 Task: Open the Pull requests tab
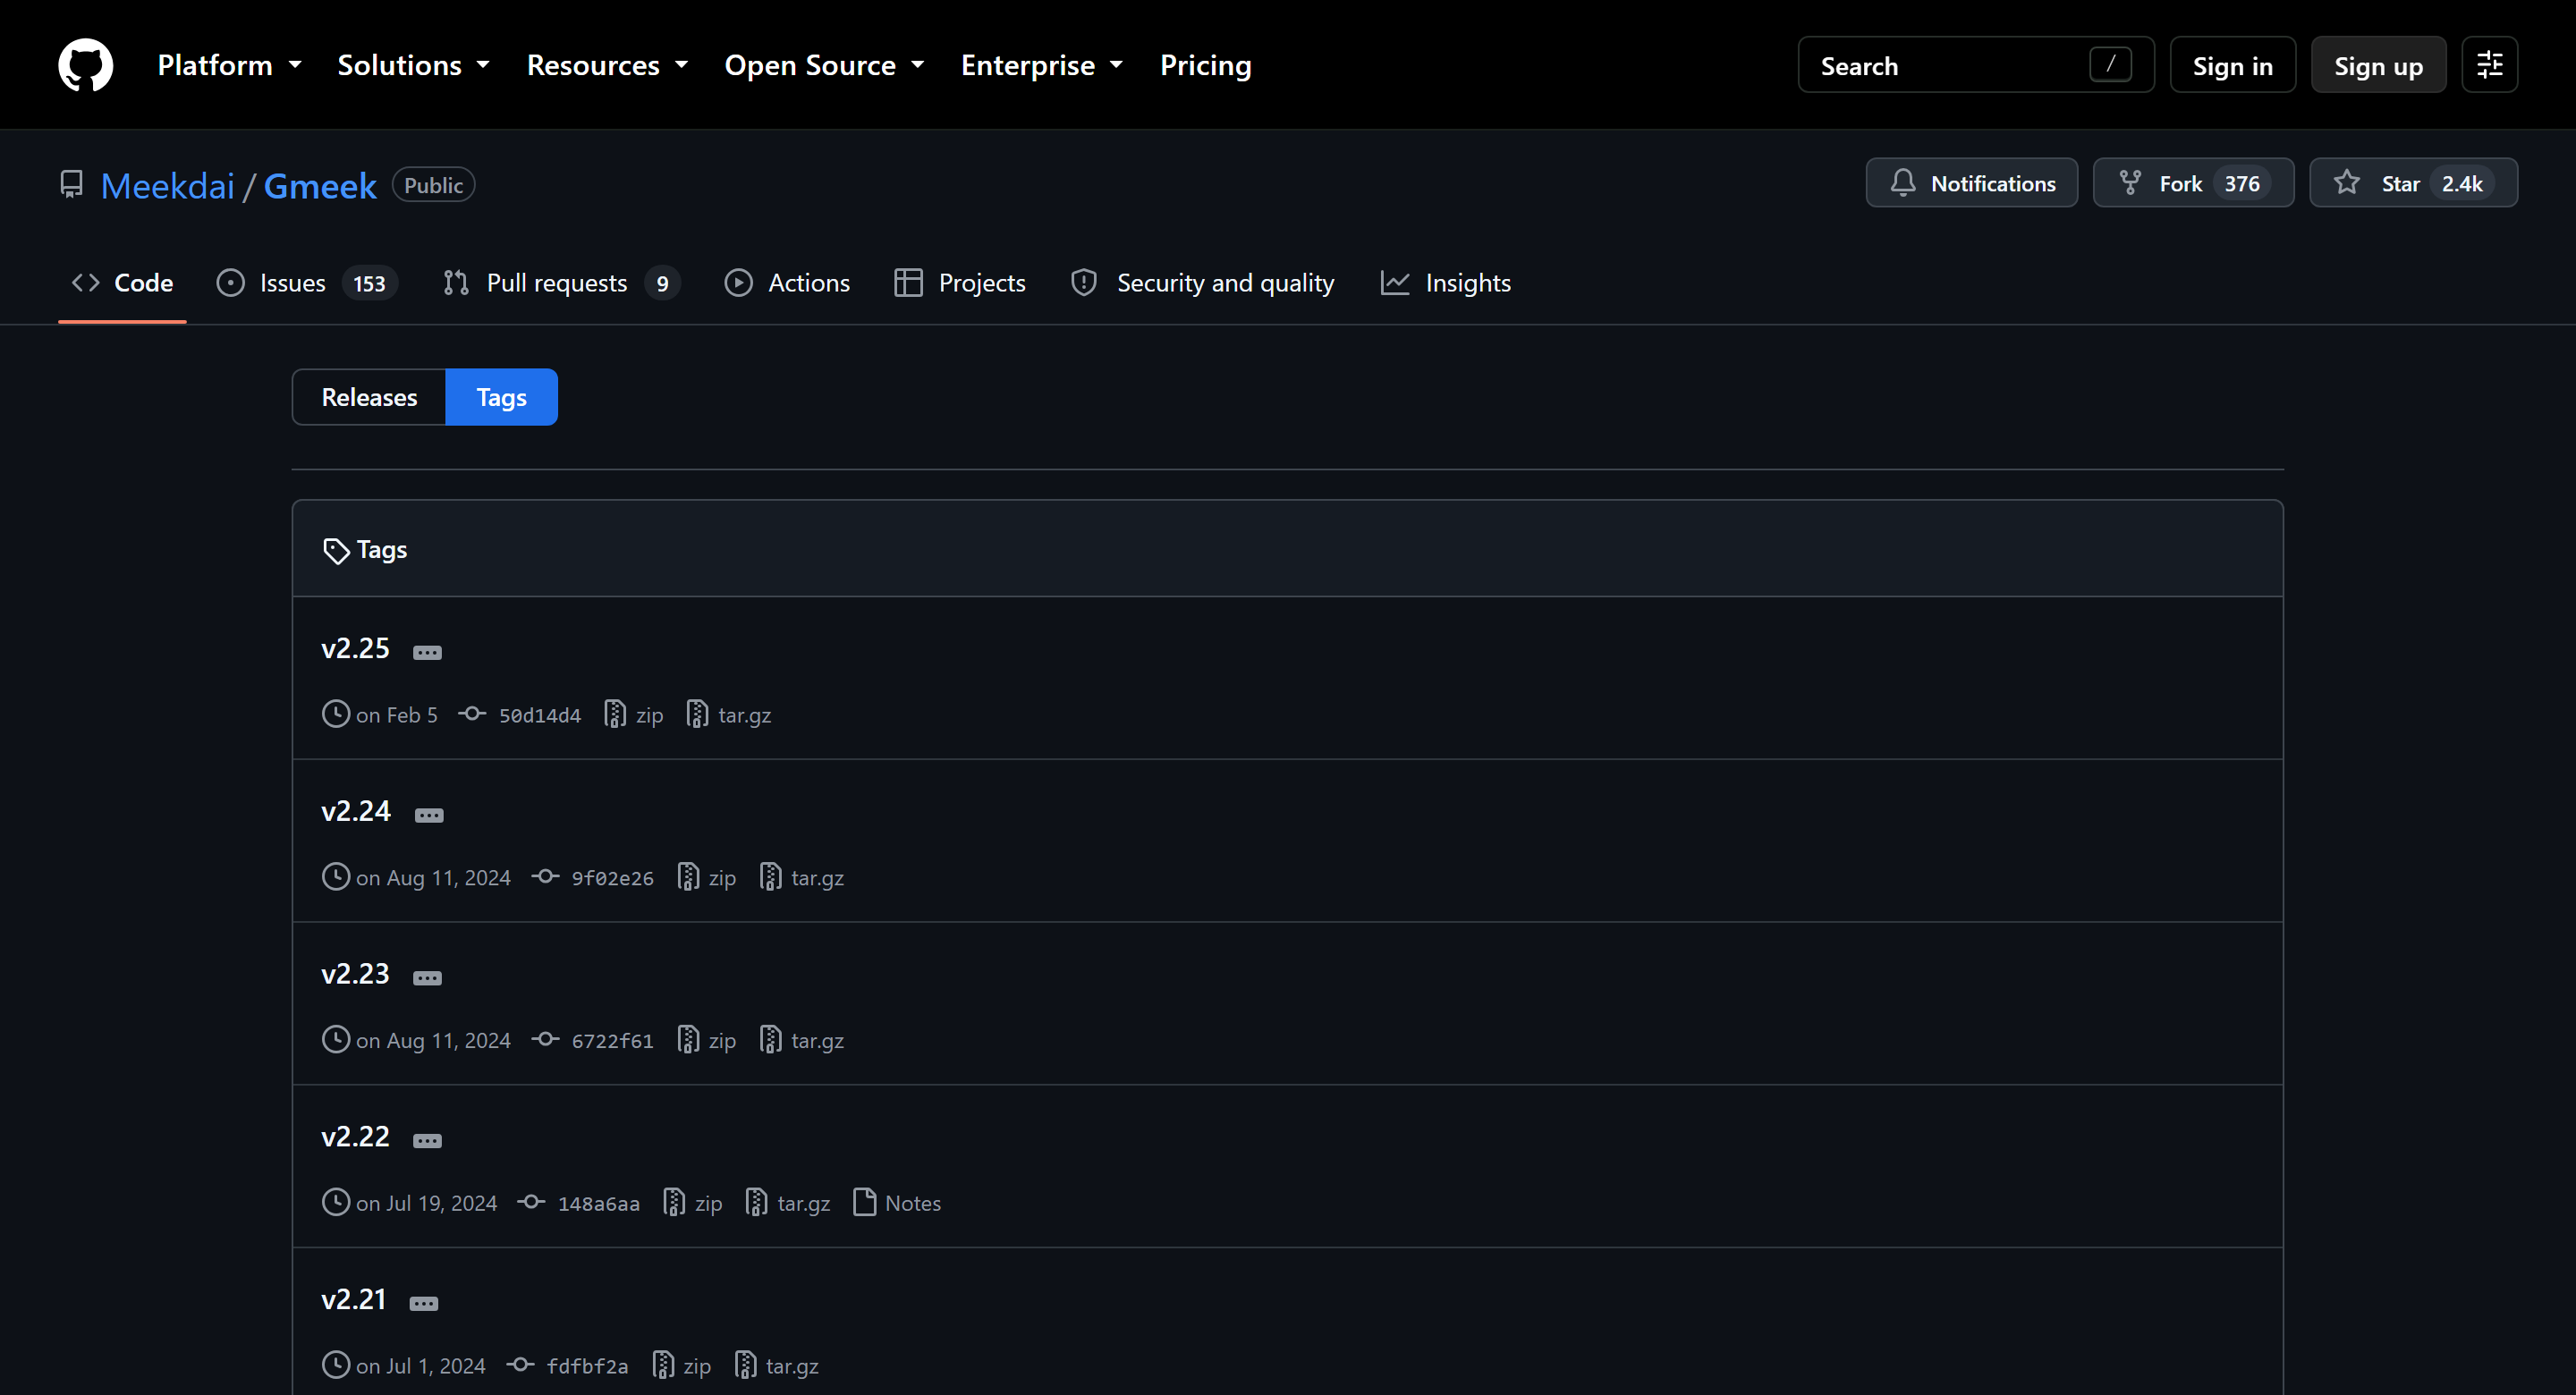[x=561, y=283]
